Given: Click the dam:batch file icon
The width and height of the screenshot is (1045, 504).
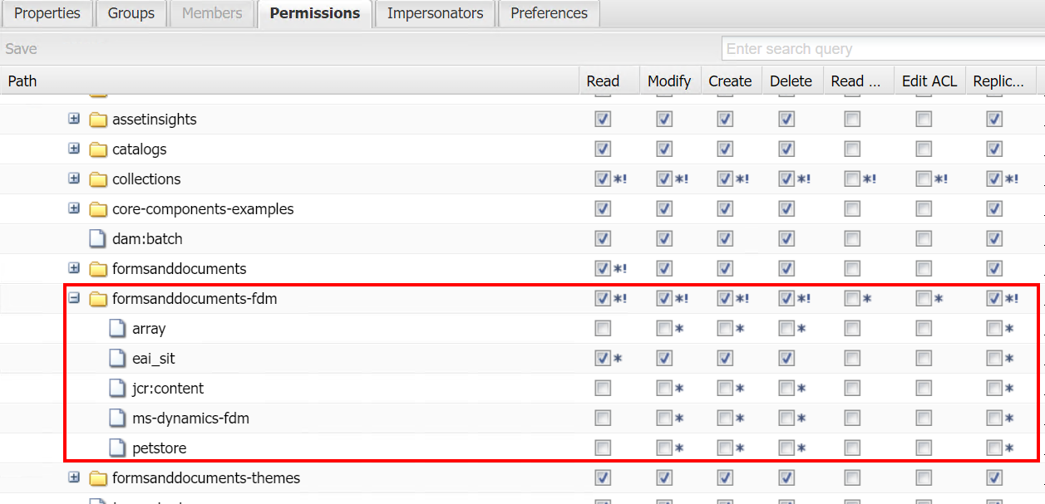Looking at the screenshot, I should coord(96,238).
